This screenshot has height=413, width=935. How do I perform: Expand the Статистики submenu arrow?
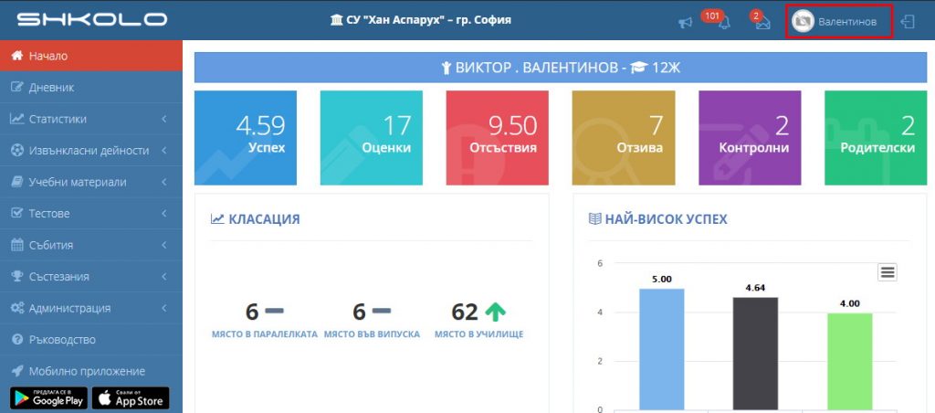[x=164, y=120]
